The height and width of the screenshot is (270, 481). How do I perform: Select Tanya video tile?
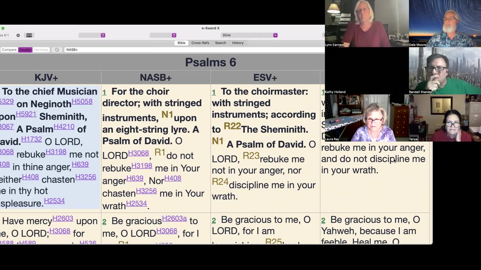(444, 118)
